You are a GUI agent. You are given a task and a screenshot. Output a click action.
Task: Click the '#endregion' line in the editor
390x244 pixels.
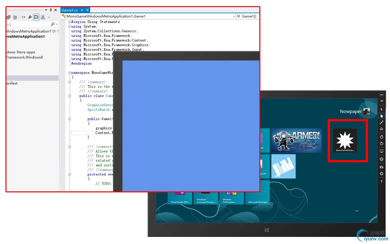click(81, 64)
